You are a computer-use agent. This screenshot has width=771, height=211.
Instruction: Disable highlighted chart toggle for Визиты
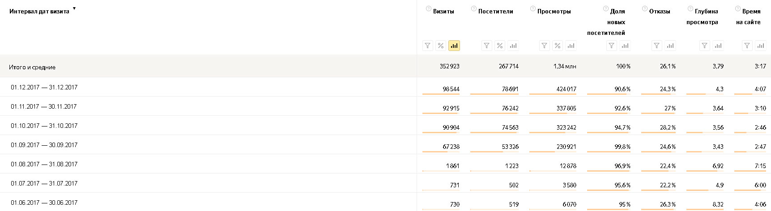454,46
